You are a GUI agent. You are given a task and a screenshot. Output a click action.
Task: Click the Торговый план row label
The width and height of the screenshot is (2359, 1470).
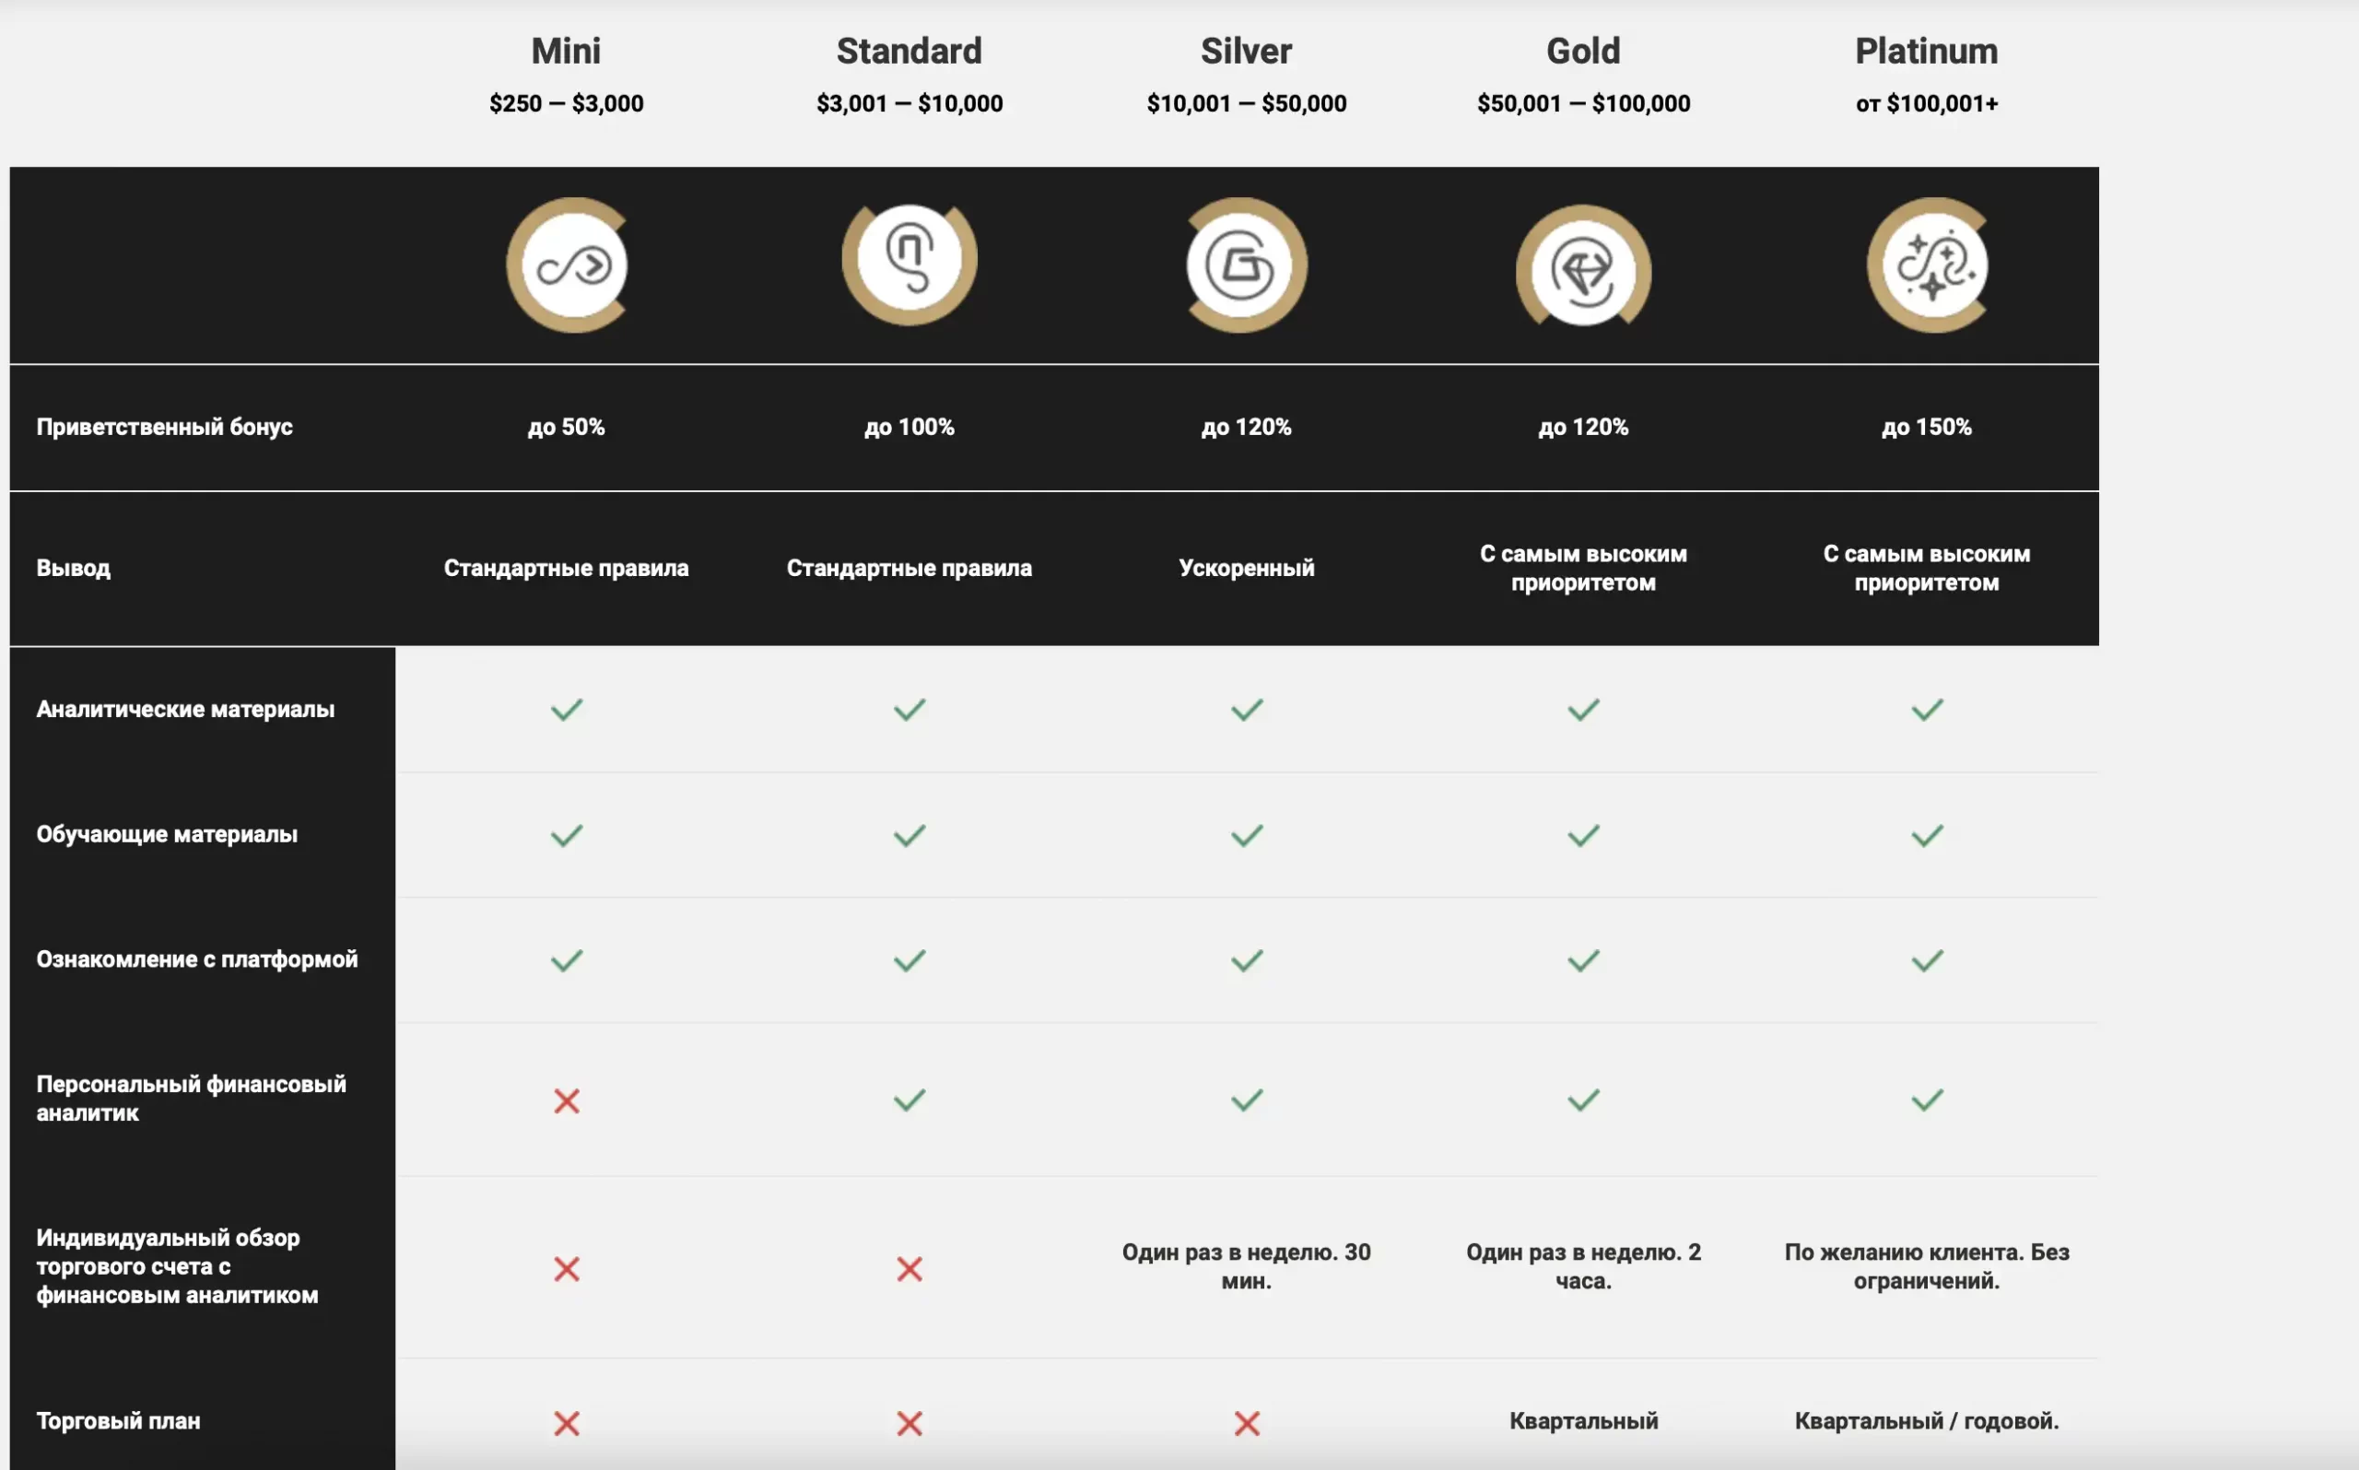pyautogui.click(x=119, y=1420)
